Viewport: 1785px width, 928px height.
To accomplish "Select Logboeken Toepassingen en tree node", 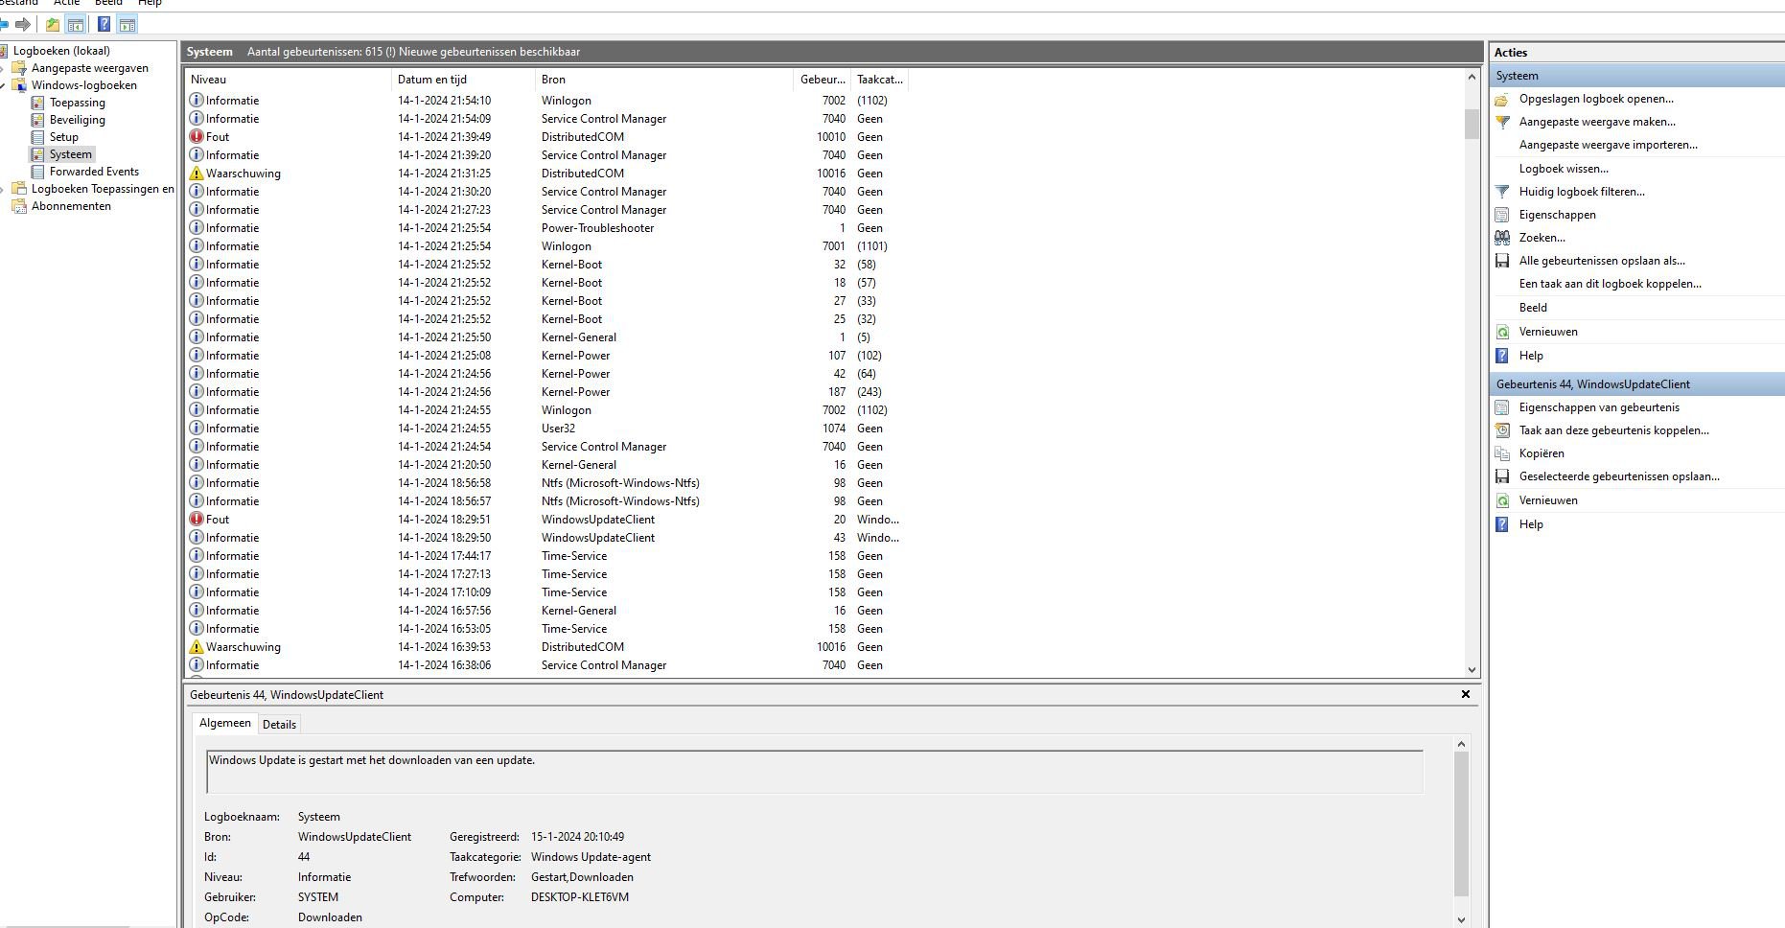I will click(x=103, y=189).
